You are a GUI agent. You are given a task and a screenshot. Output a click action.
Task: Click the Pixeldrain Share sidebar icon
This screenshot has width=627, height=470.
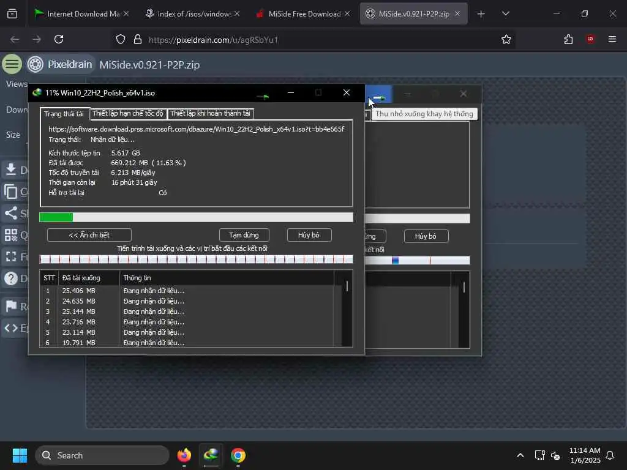[x=11, y=213]
